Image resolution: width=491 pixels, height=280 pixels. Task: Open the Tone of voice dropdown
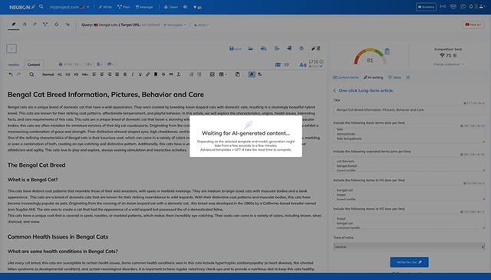point(409,247)
